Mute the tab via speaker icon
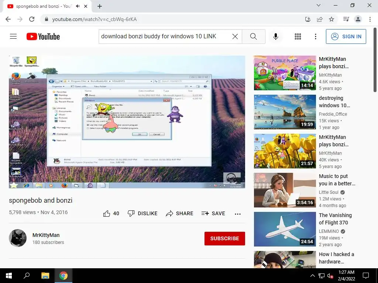The width and height of the screenshot is (378, 283). pos(78,6)
